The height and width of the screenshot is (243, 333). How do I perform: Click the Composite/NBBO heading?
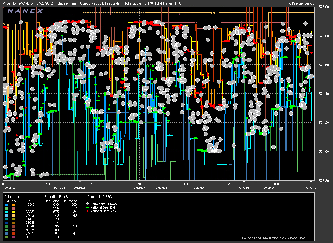coord(100,197)
